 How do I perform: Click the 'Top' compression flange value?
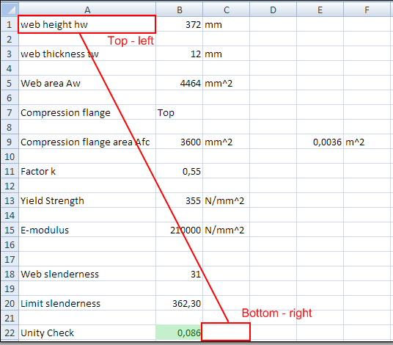coord(179,112)
